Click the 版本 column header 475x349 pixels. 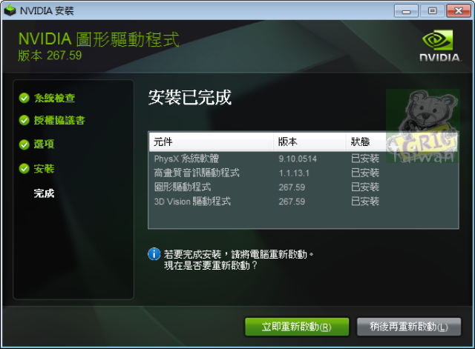point(309,142)
